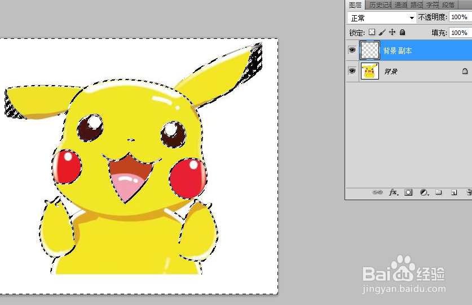Toggle lock image pixels brush icon
472x305 pixels.
coord(382,32)
